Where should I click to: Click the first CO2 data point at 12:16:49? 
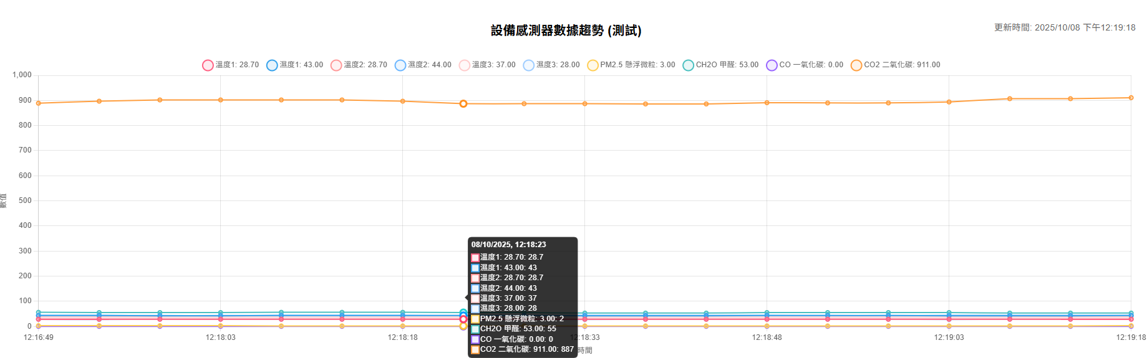pos(39,103)
